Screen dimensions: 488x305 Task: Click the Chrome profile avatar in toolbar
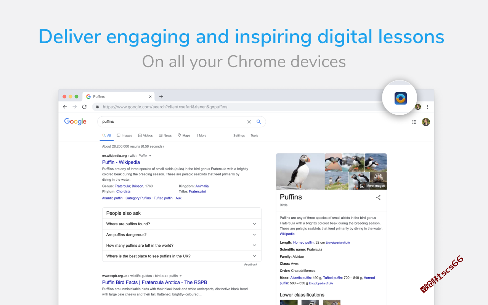418,107
